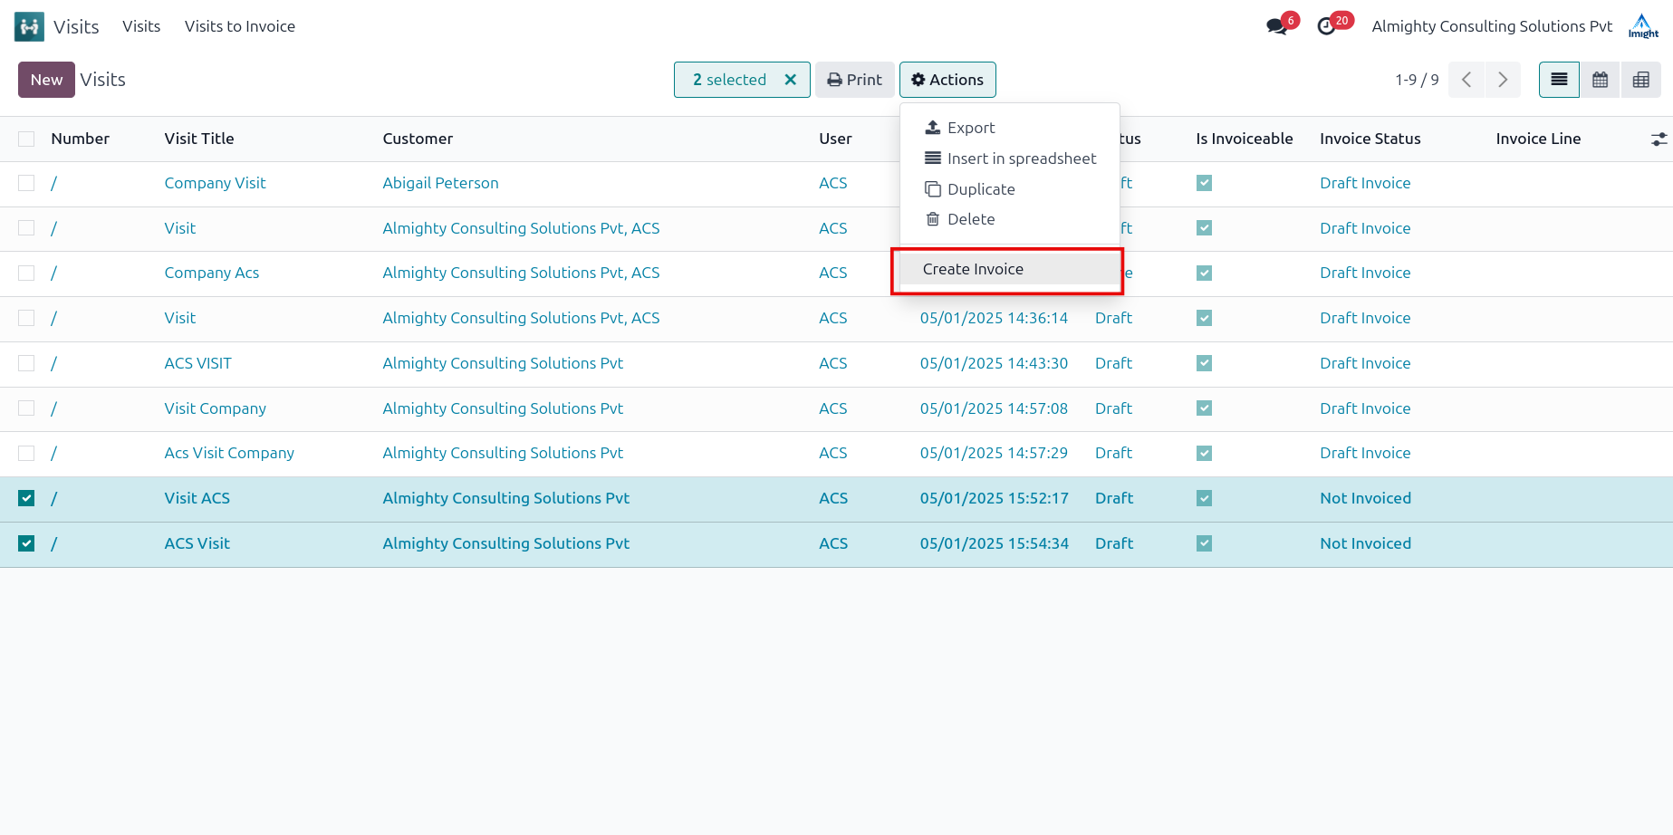Toggle the select-all header checkbox
This screenshot has height=835, width=1673.
pos(26,139)
